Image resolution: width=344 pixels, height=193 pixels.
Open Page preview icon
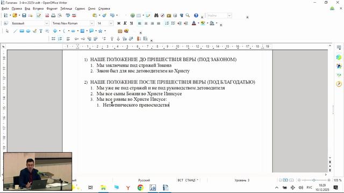[x=60, y=16]
